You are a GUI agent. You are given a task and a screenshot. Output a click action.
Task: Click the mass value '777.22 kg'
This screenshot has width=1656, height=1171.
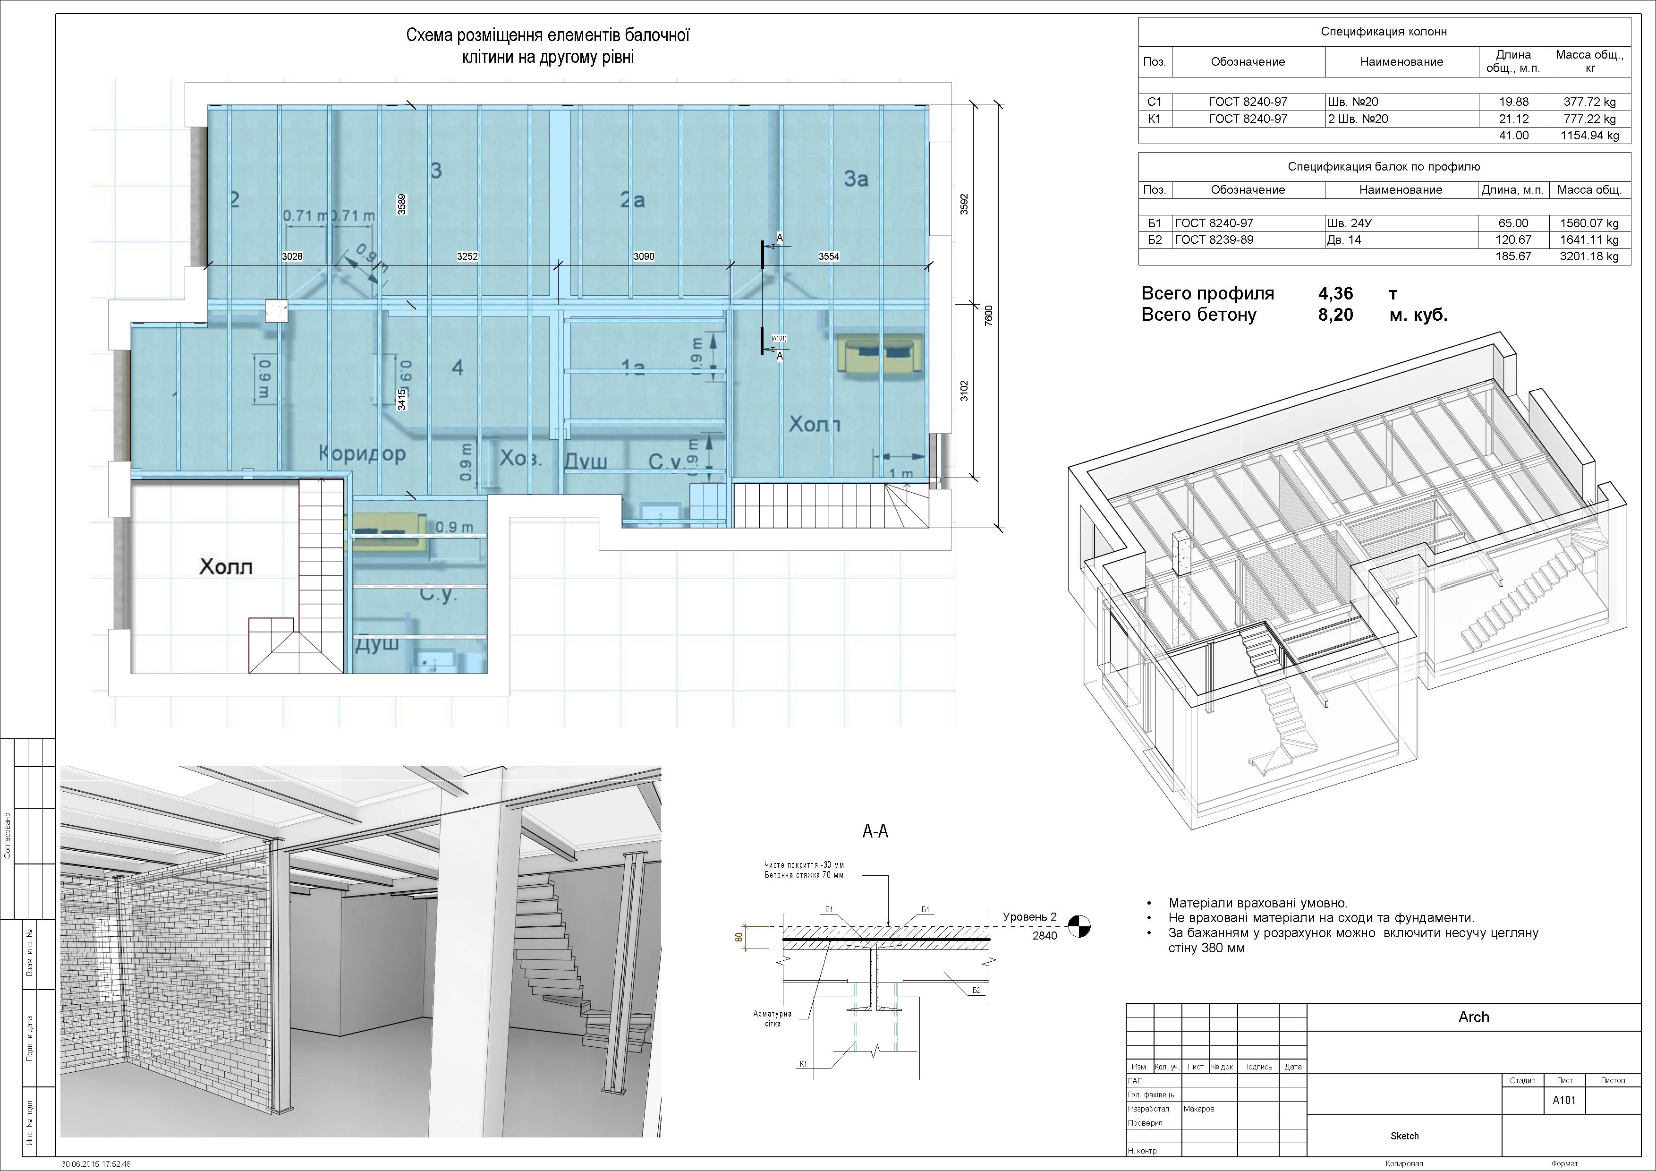pos(1589,118)
